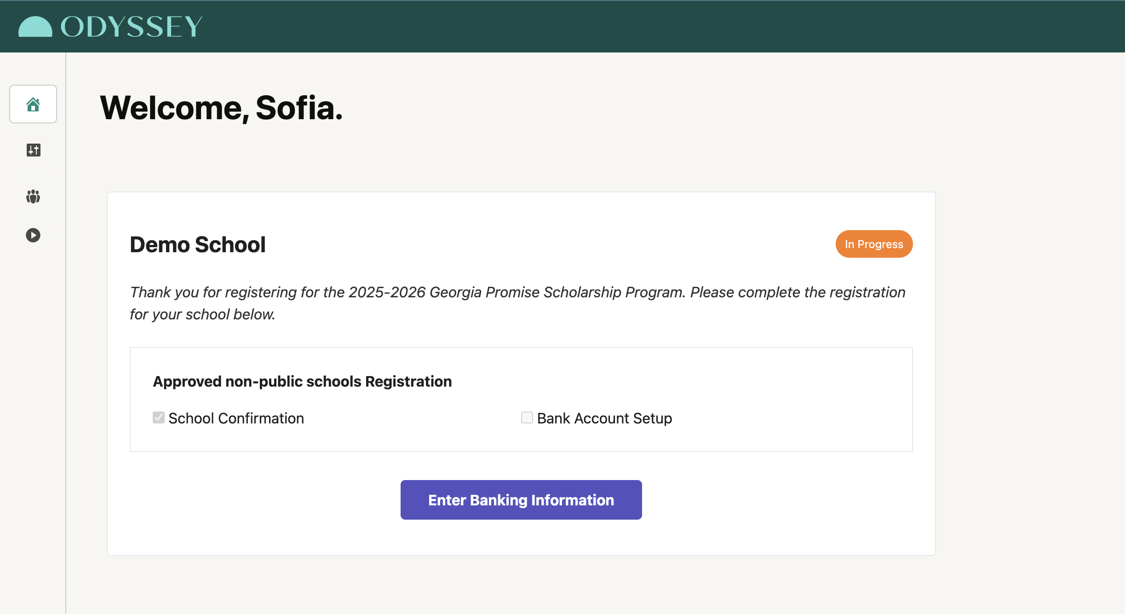Open the play circle sidebar icon
This screenshot has height=614, width=1125.
[x=33, y=235]
